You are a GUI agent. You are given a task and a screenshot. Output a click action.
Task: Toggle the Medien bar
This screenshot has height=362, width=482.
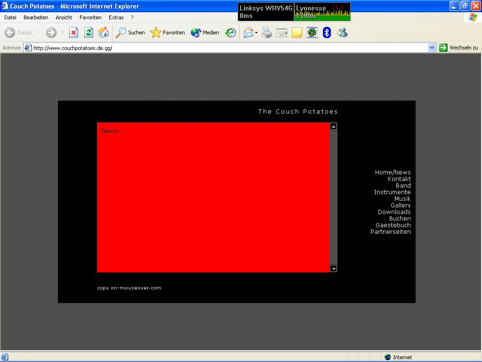(205, 33)
